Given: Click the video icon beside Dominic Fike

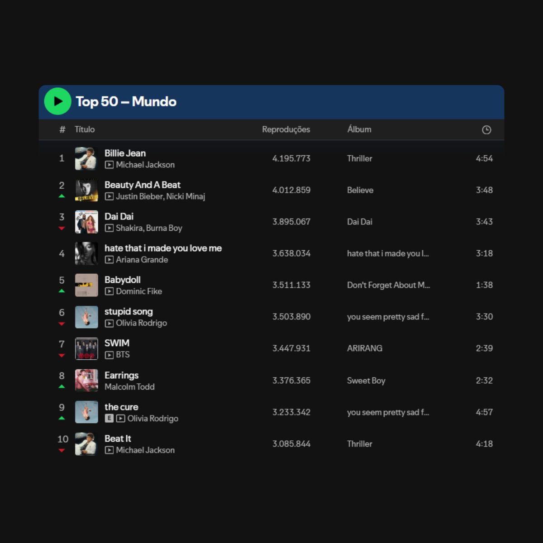Looking at the screenshot, I should coord(109,291).
